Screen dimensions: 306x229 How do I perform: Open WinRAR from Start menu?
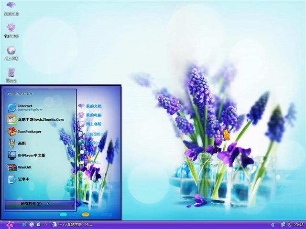tap(20, 167)
